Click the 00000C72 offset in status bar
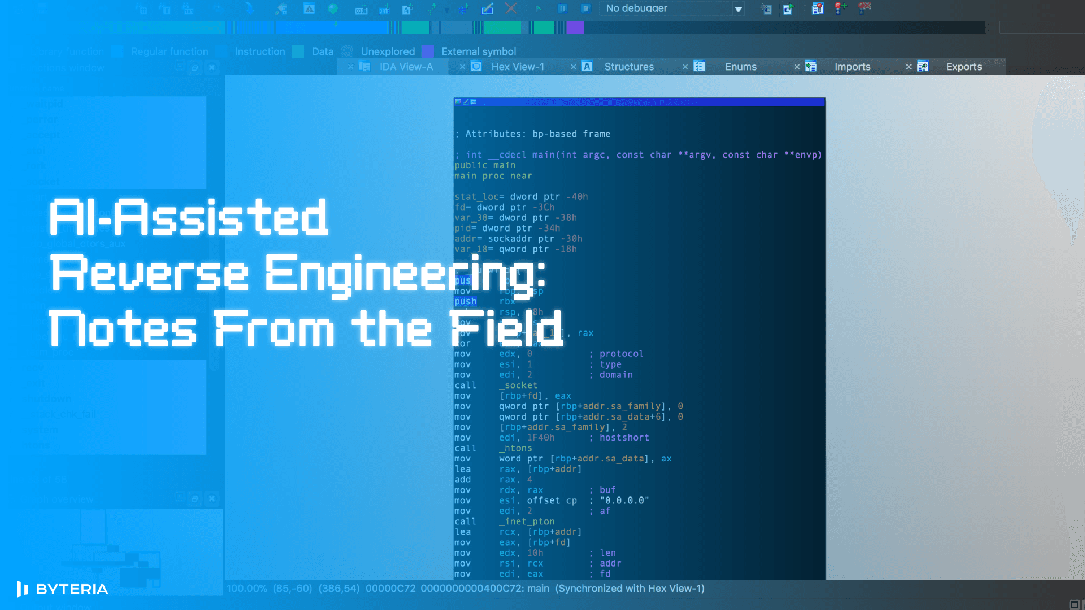Image resolution: width=1085 pixels, height=610 pixels. tap(390, 589)
